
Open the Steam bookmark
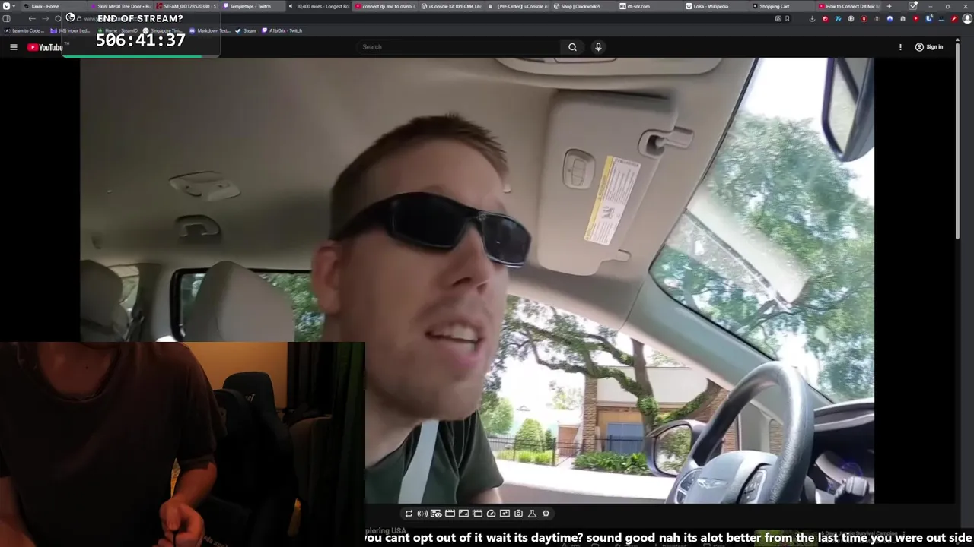(246, 31)
